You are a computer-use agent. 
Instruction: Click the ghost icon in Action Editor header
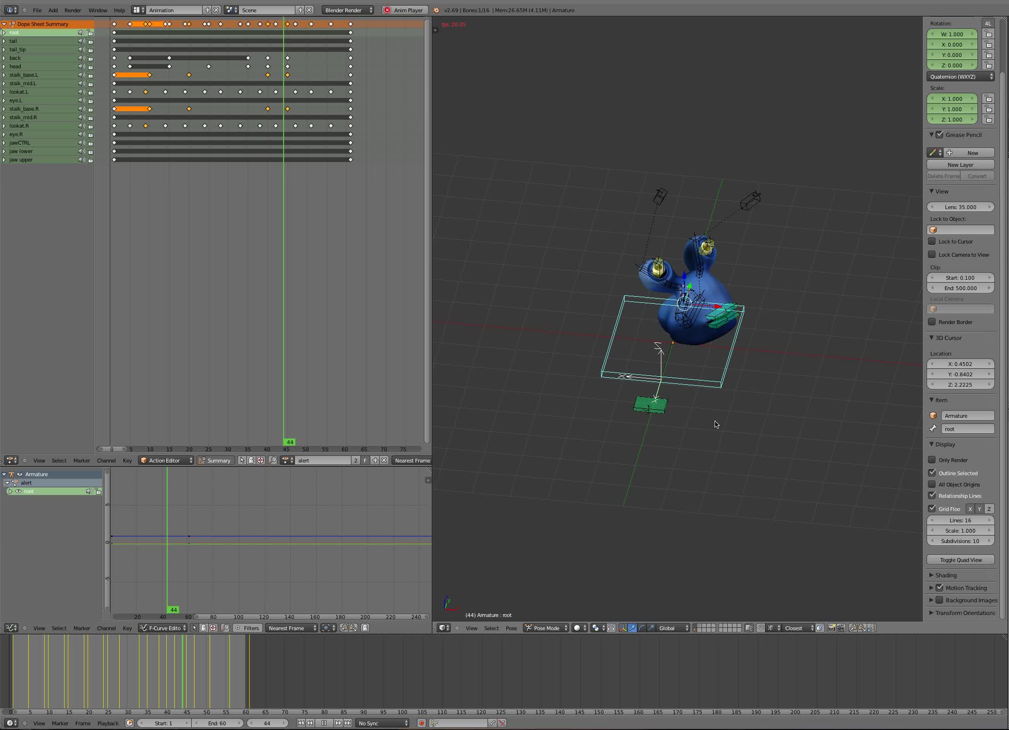(251, 460)
